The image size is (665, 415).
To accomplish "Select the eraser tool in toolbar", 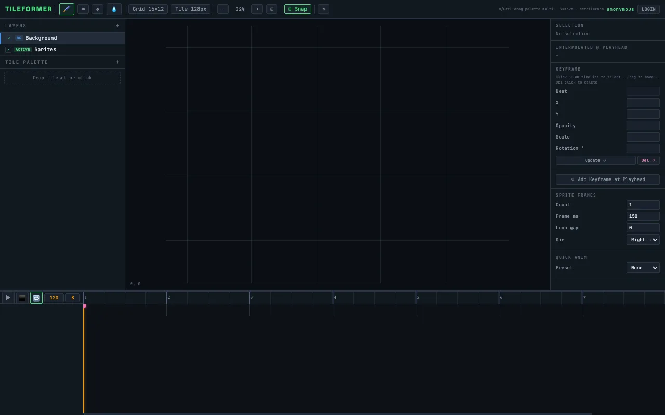I will [x=83, y=9].
